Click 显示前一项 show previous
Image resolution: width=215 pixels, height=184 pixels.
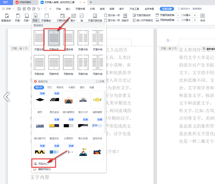point(112,15)
